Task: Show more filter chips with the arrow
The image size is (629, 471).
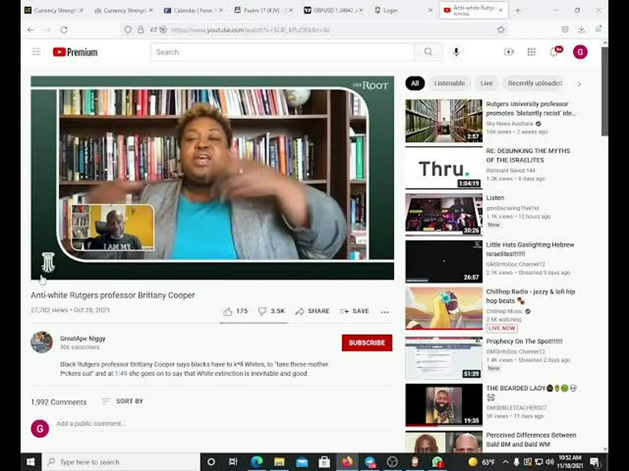Action: tap(579, 83)
